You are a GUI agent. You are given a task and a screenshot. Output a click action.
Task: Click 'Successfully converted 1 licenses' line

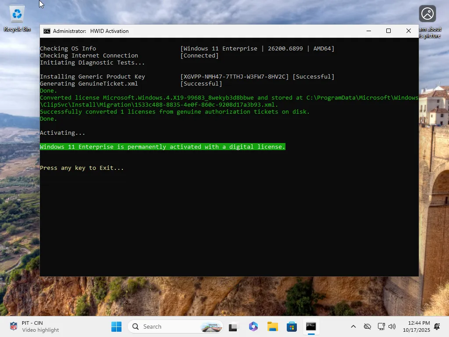click(x=175, y=112)
